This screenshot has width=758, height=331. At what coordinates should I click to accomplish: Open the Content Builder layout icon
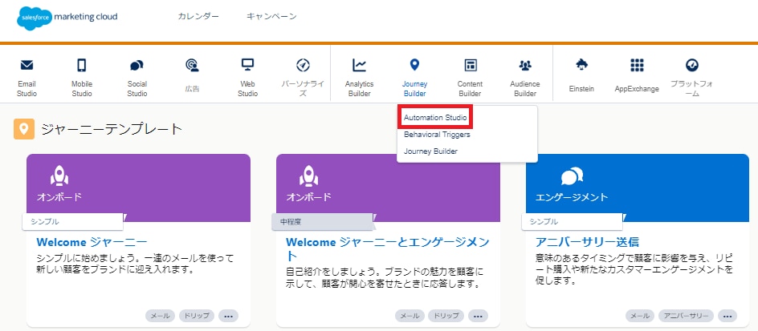(x=470, y=65)
